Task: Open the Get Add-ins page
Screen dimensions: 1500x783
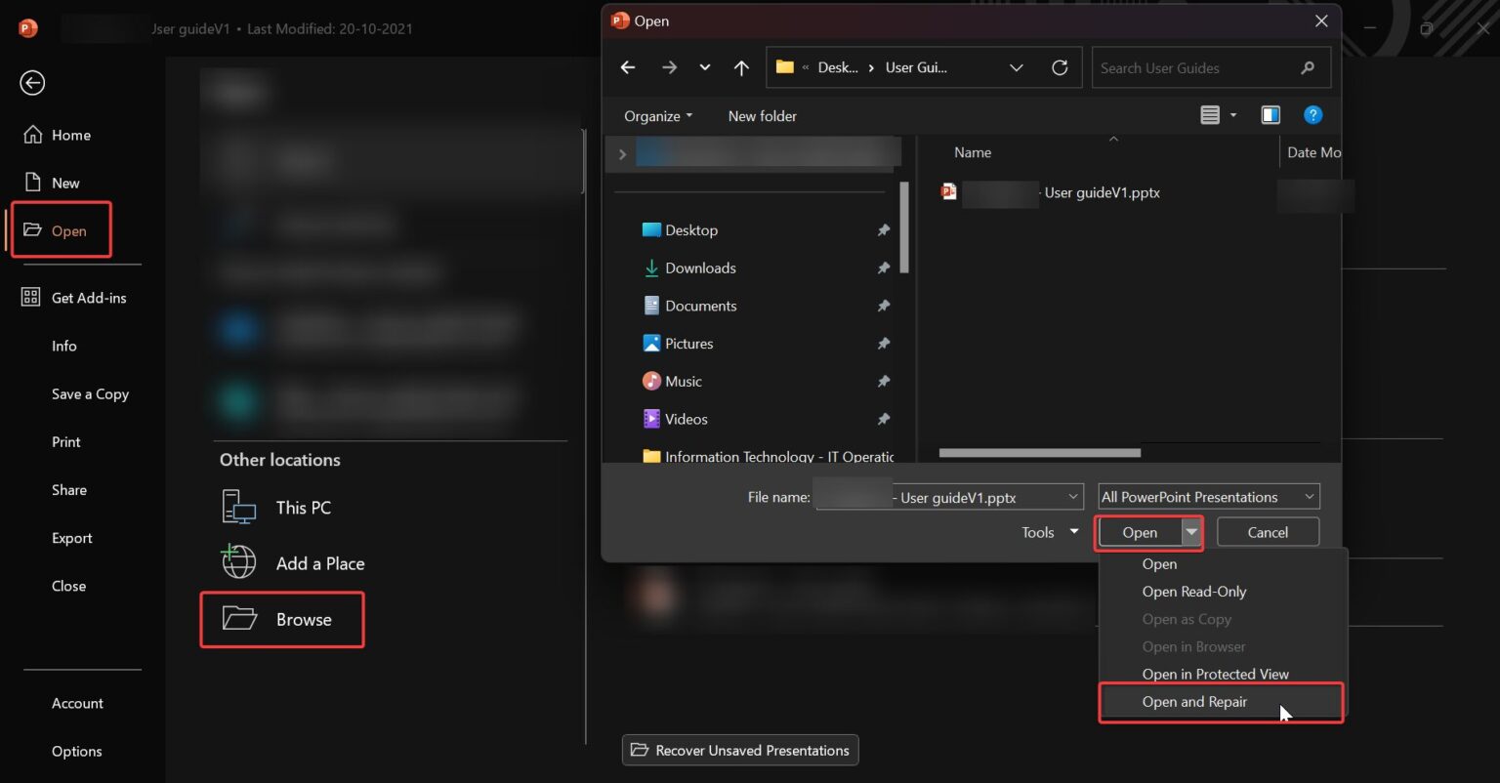Action: tap(74, 298)
